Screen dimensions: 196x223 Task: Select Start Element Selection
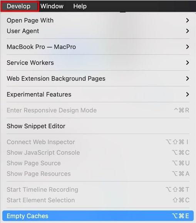tap(98, 200)
